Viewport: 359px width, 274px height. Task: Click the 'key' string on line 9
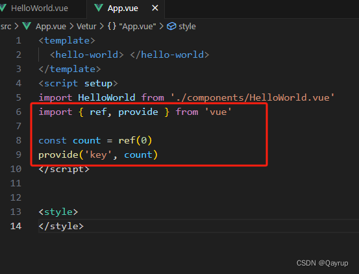[98, 155]
